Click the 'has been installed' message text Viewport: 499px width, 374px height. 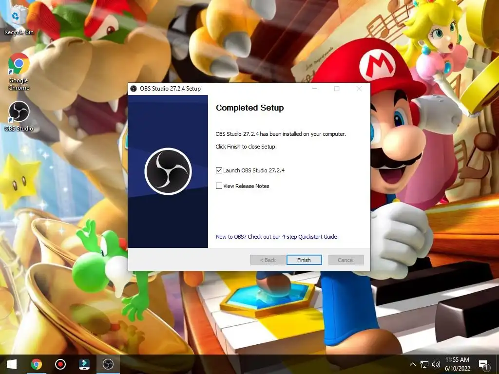[281, 134]
